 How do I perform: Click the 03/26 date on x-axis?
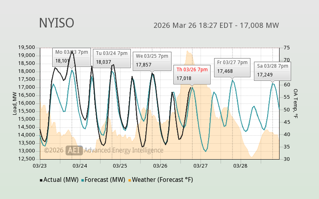(160, 166)
